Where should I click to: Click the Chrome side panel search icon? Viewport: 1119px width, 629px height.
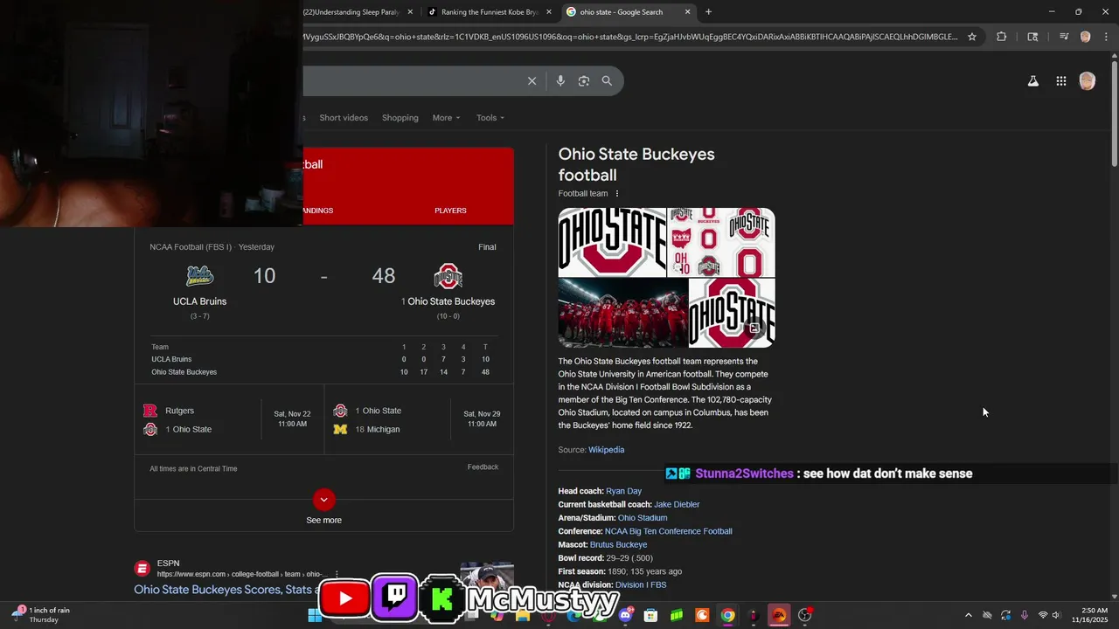pos(1032,37)
